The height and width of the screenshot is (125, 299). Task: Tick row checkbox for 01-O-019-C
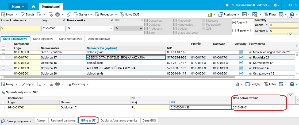click(3, 68)
